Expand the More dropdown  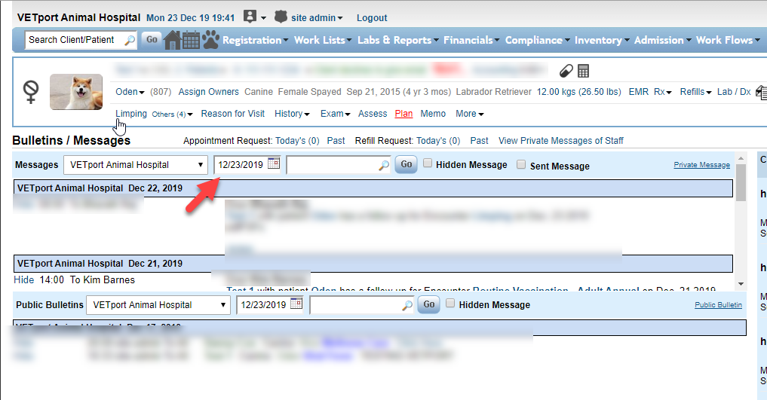[470, 114]
